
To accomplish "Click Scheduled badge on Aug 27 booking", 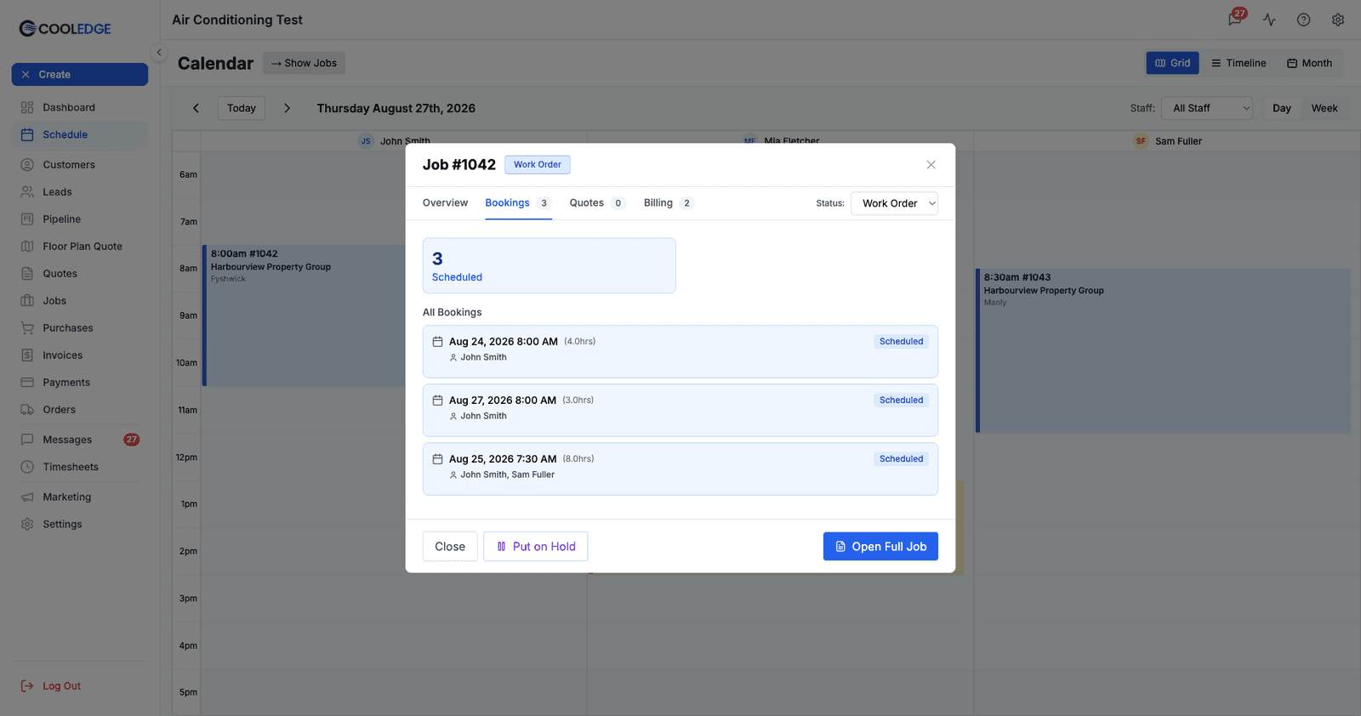I will click(901, 400).
